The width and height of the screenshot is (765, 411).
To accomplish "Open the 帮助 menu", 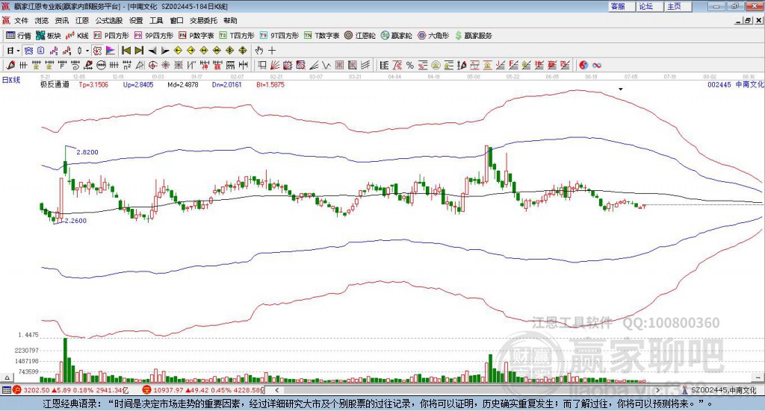I will pos(230,20).
